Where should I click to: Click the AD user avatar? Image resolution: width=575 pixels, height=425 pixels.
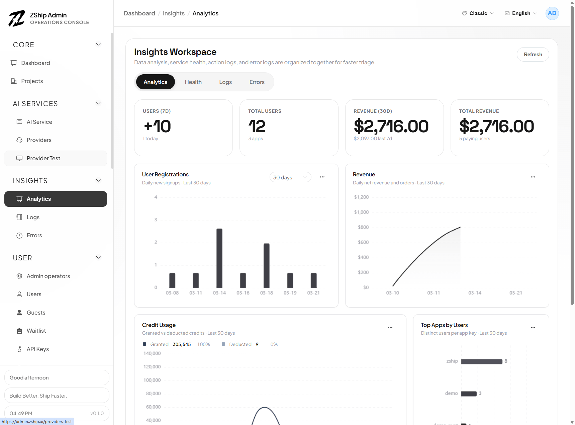point(552,13)
